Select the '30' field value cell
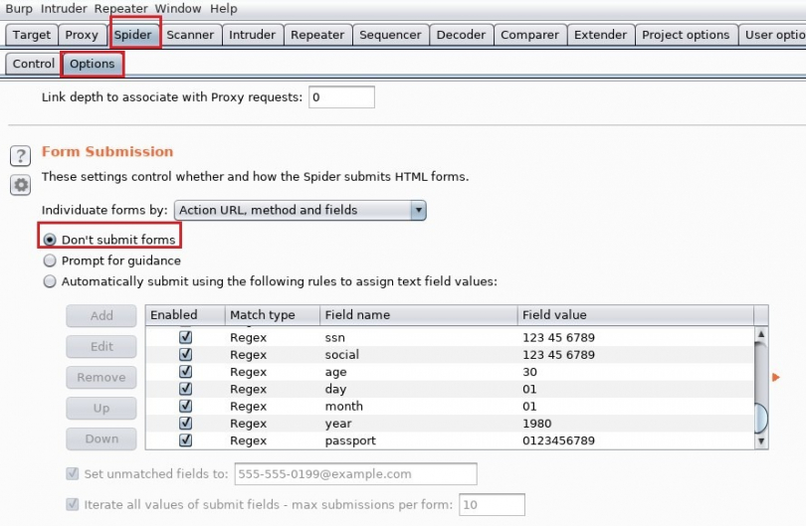Viewport: 806px width, 526px height. click(635, 372)
